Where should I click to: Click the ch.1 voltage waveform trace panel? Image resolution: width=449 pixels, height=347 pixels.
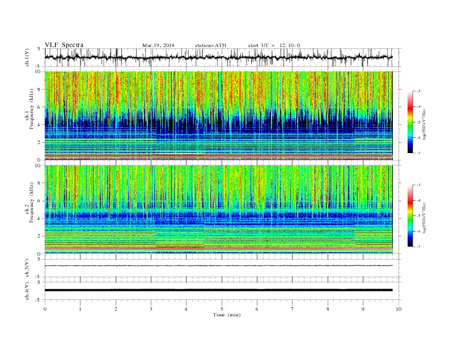223,57
